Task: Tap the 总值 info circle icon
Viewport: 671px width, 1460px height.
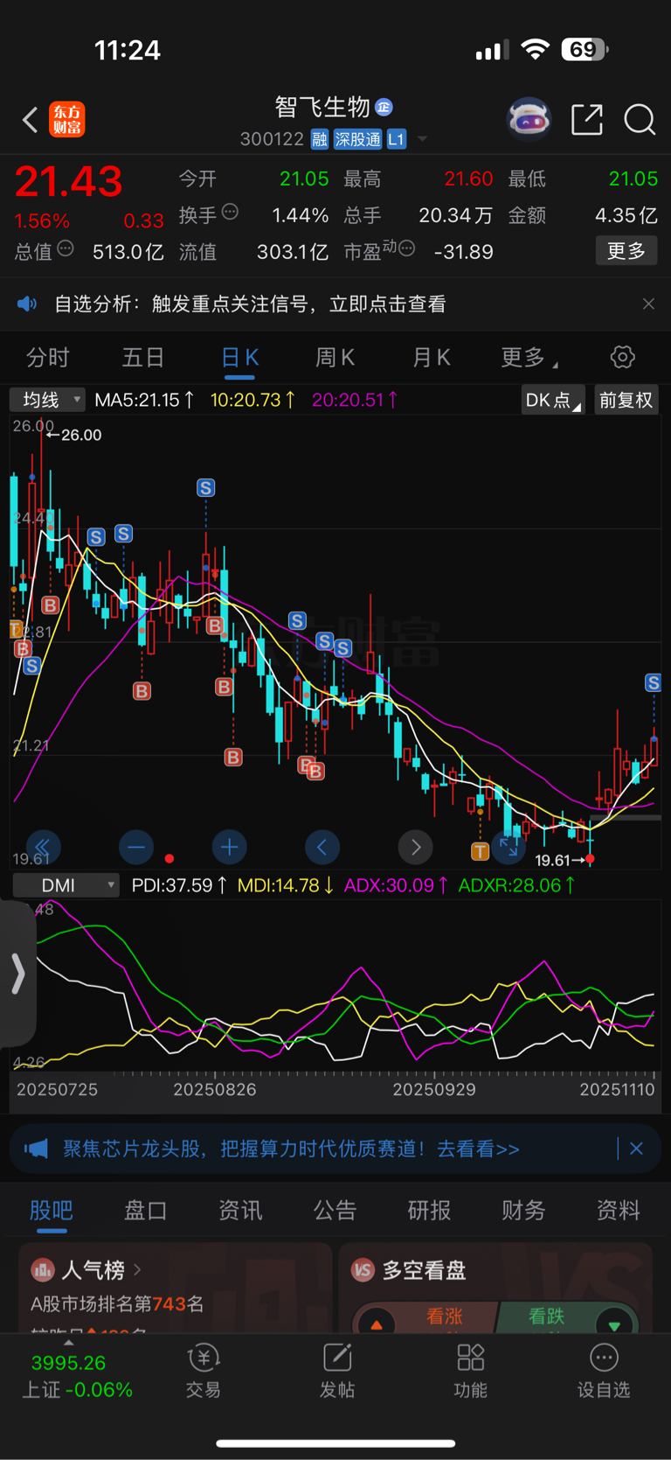Action: 66,248
